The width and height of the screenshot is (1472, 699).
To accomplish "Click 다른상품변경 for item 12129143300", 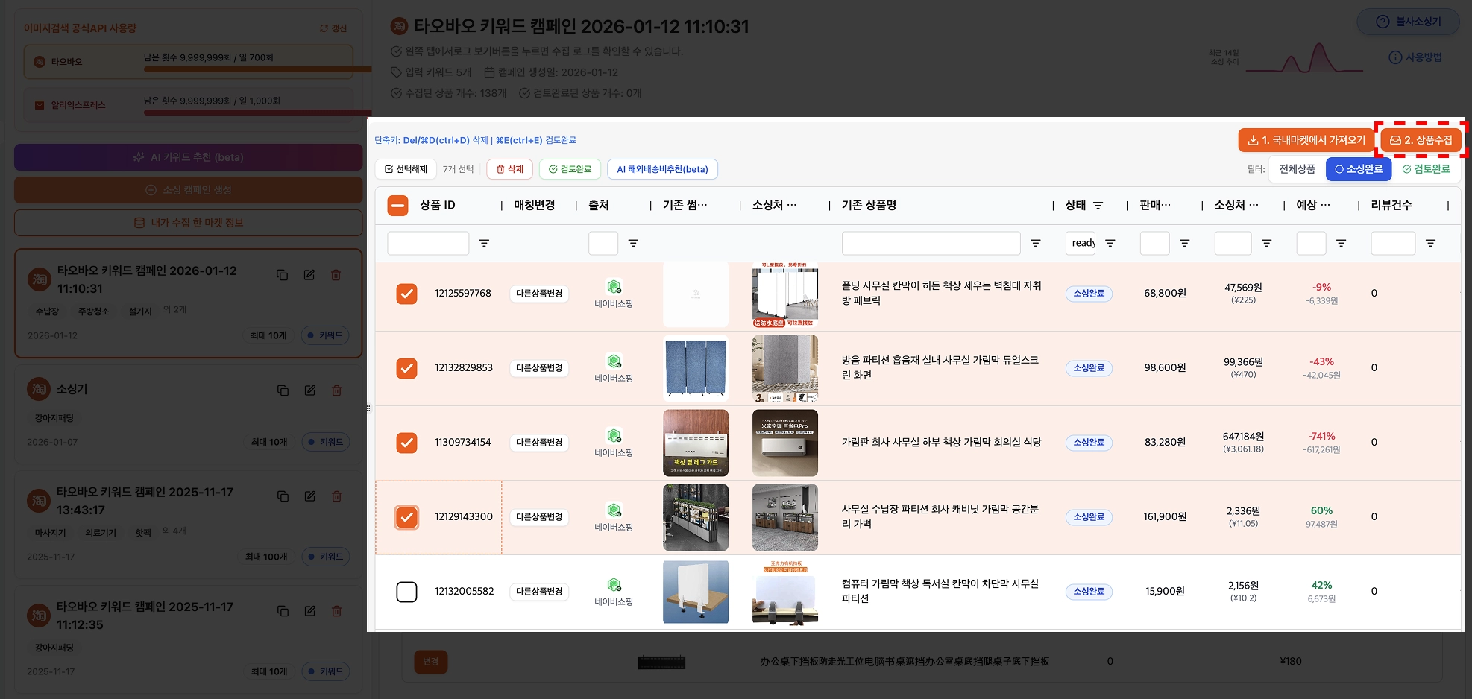I will tap(539, 517).
